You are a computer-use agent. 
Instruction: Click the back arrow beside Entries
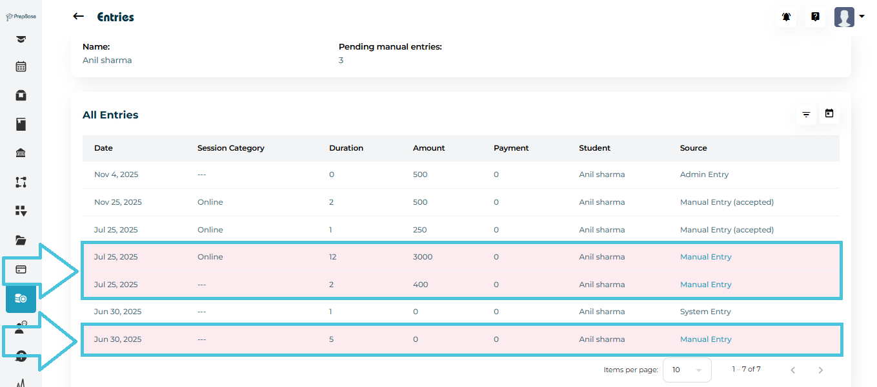[79, 17]
